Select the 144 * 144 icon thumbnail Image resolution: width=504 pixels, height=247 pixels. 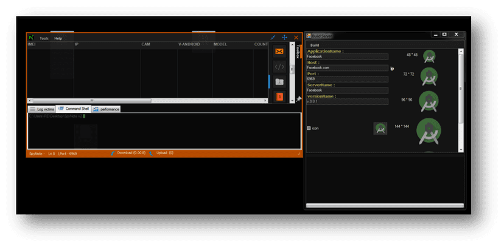pos(429,130)
